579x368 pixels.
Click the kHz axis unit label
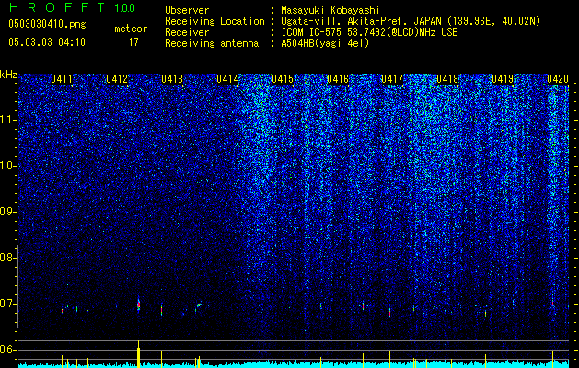(x=8, y=75)
